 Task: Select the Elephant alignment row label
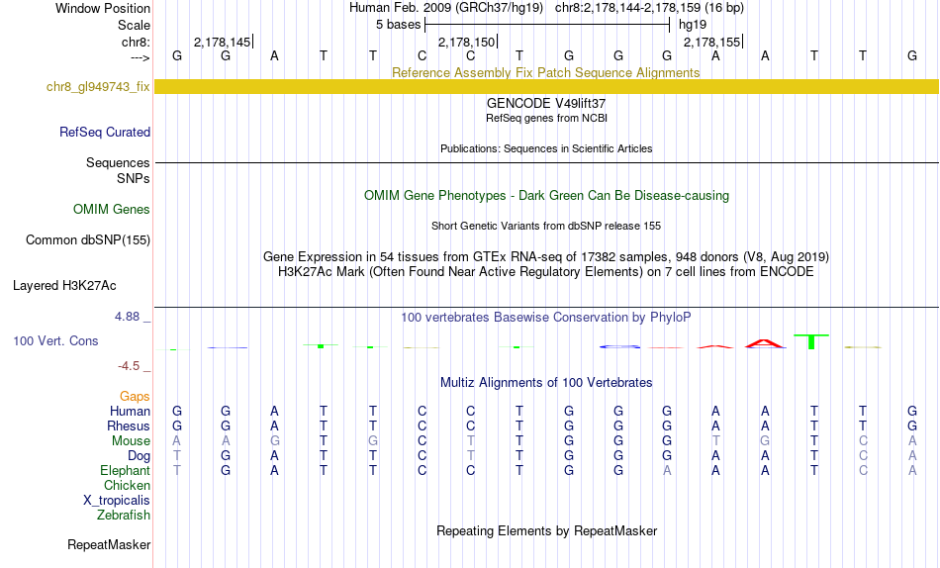126,470
